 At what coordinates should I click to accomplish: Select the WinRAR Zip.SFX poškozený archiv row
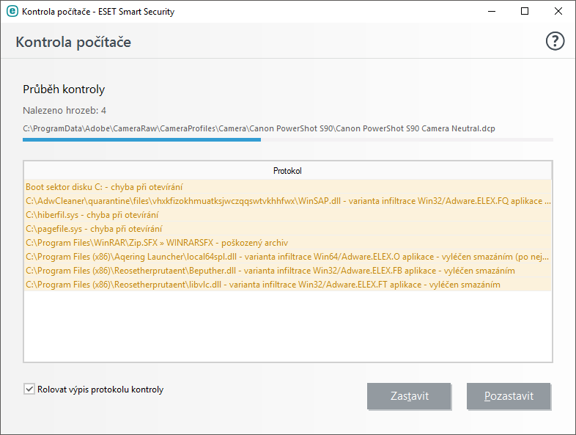click(287, 243)
